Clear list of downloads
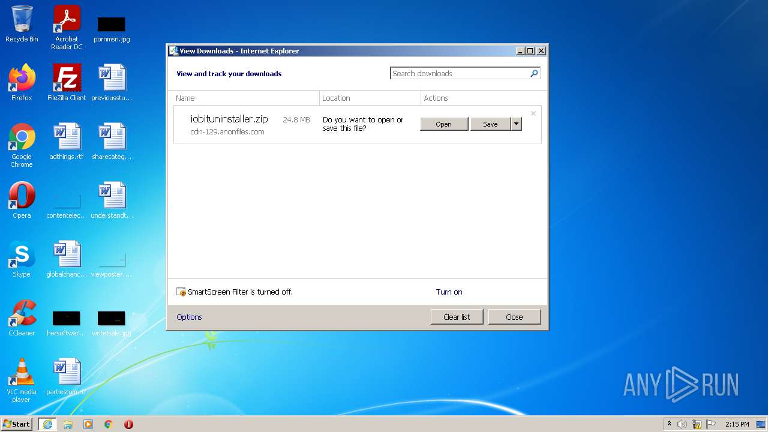The image size is (768, 432). point(457,317)
